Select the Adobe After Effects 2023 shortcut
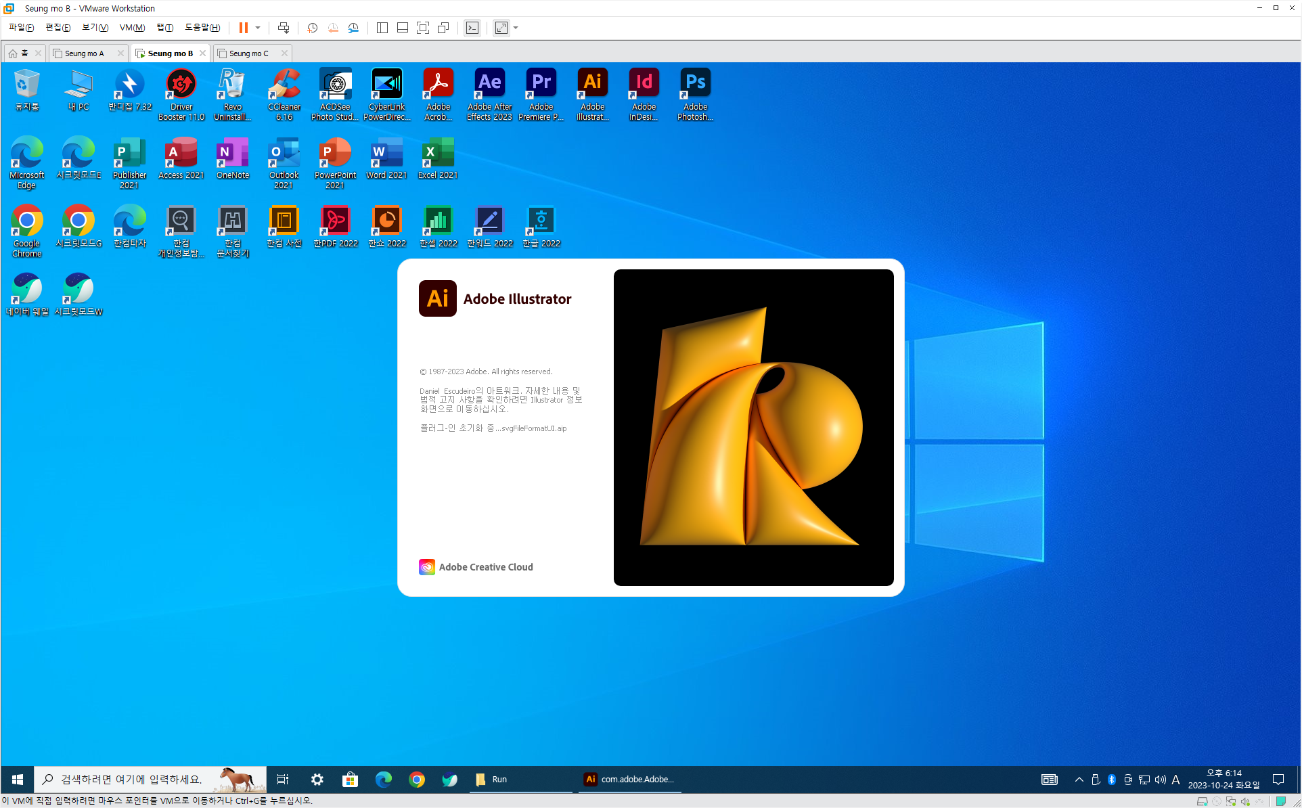This screenshot has height=808, width=1302. pos(489,94)
